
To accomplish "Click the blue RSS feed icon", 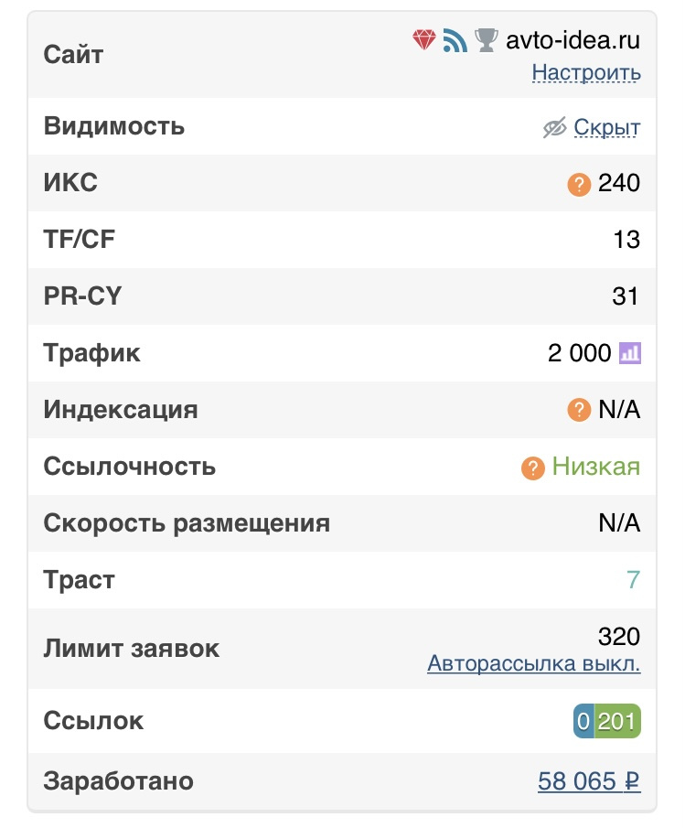I will tap(455, 40).
